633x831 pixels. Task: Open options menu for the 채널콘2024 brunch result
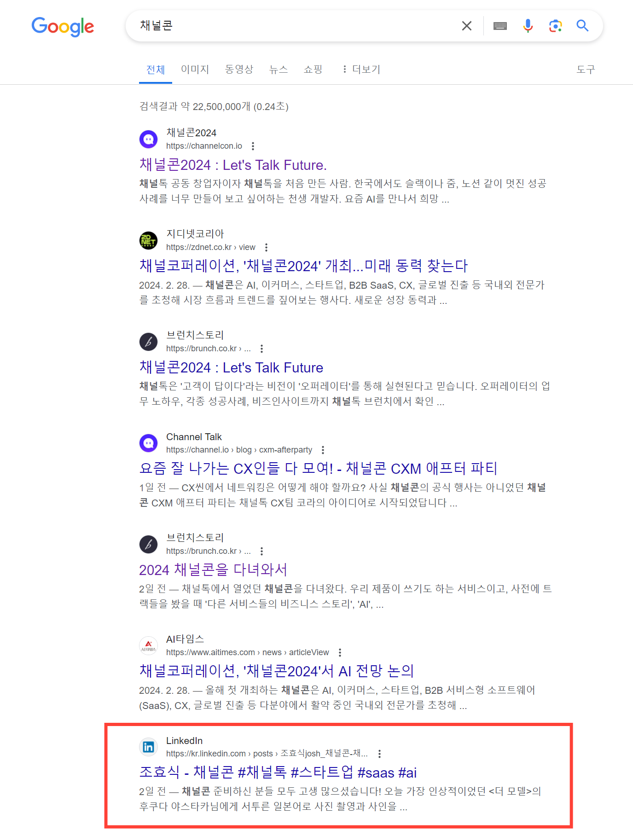coord(261,349)
